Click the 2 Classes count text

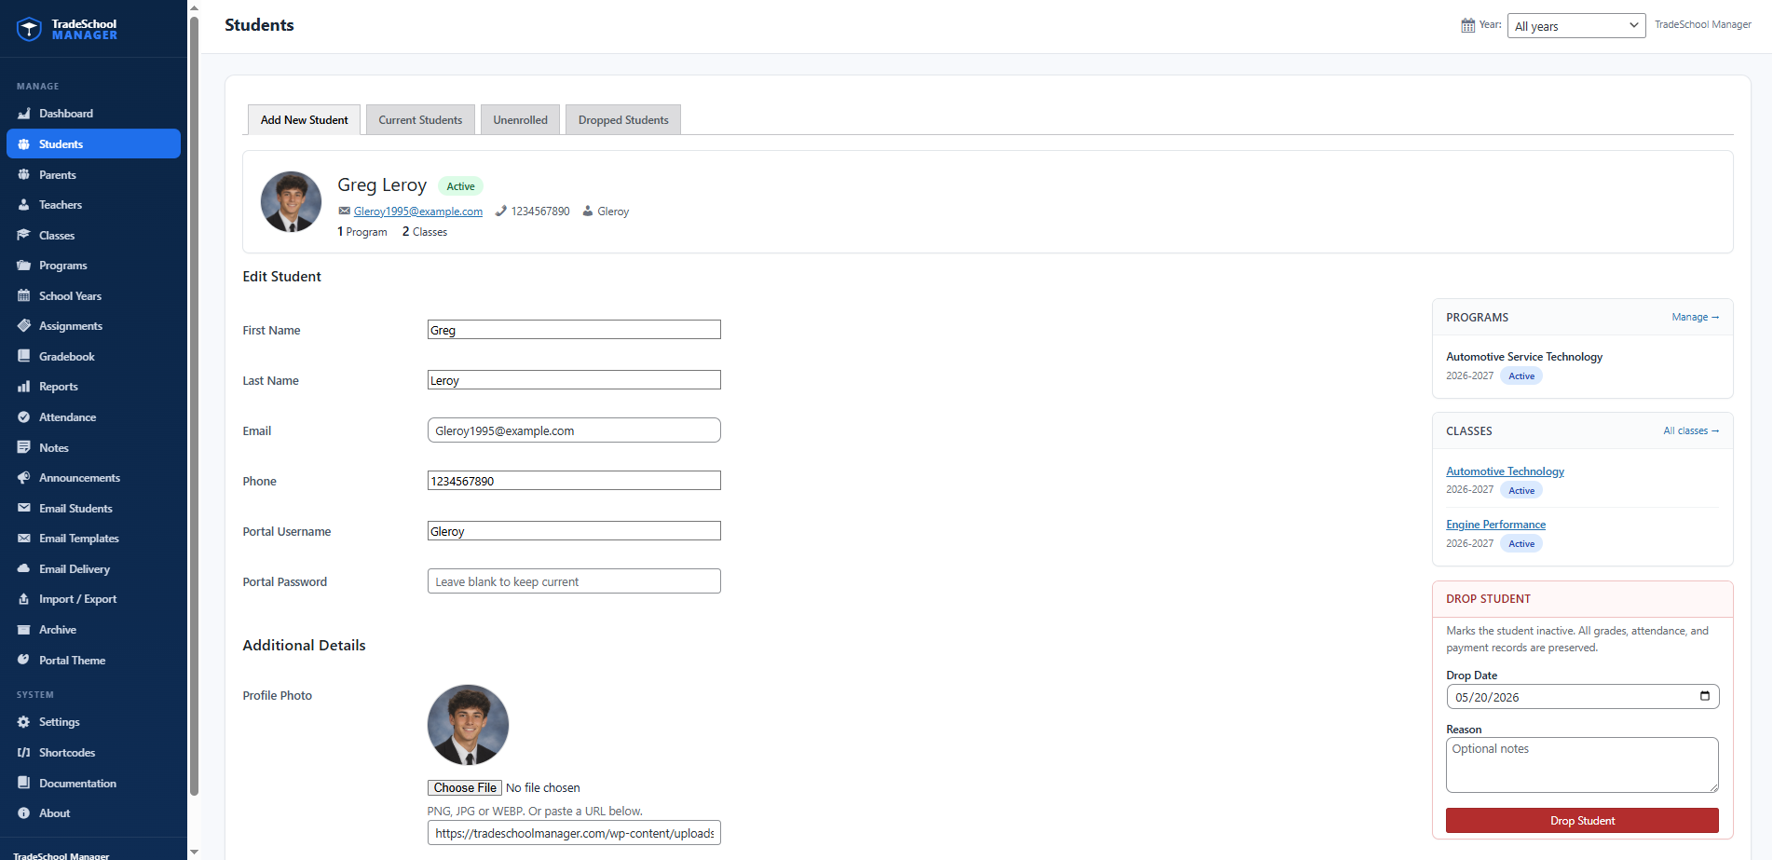coord(425,232)
